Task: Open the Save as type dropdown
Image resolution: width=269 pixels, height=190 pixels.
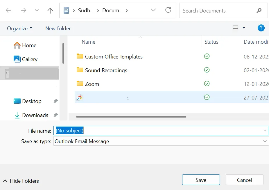Action: 265,141
